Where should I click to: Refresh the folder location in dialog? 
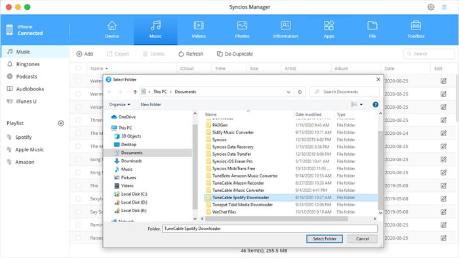[x=300, y=92]
